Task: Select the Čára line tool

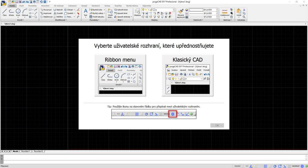Action: (5, 12)
